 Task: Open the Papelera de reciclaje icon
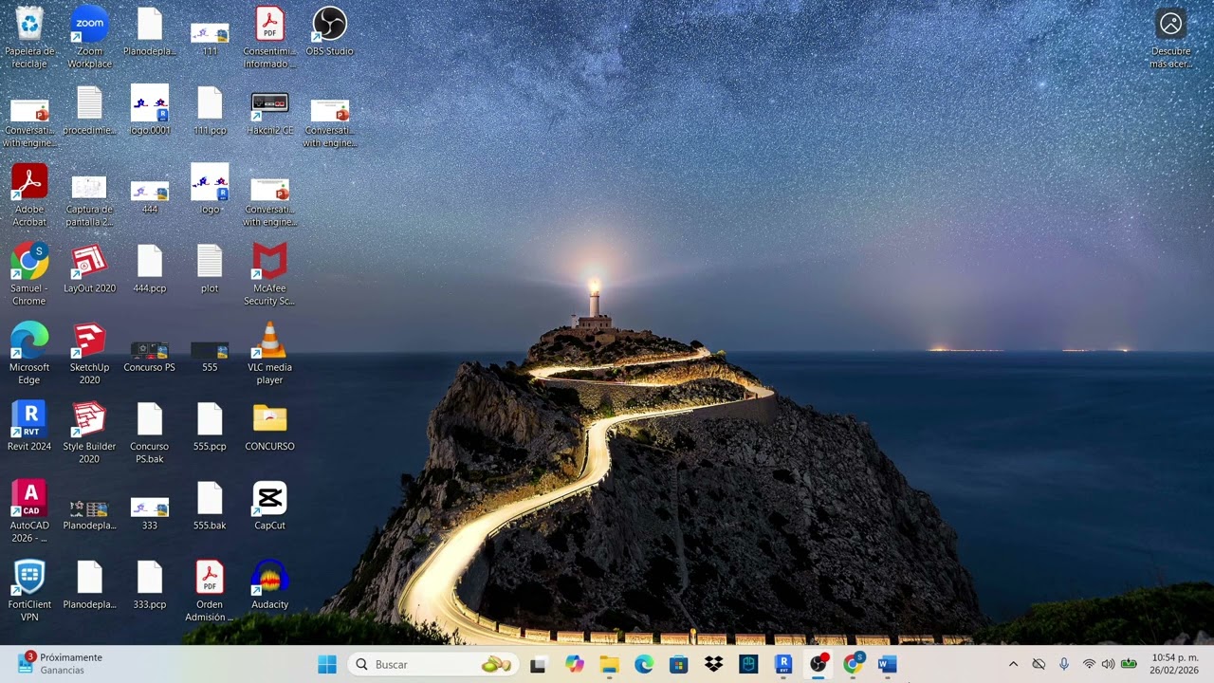tap(29, 37)
